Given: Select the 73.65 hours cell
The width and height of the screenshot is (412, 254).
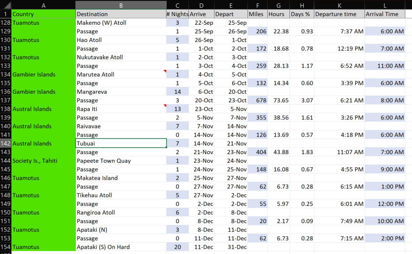Looking at the screenshot, I should 278,100.
